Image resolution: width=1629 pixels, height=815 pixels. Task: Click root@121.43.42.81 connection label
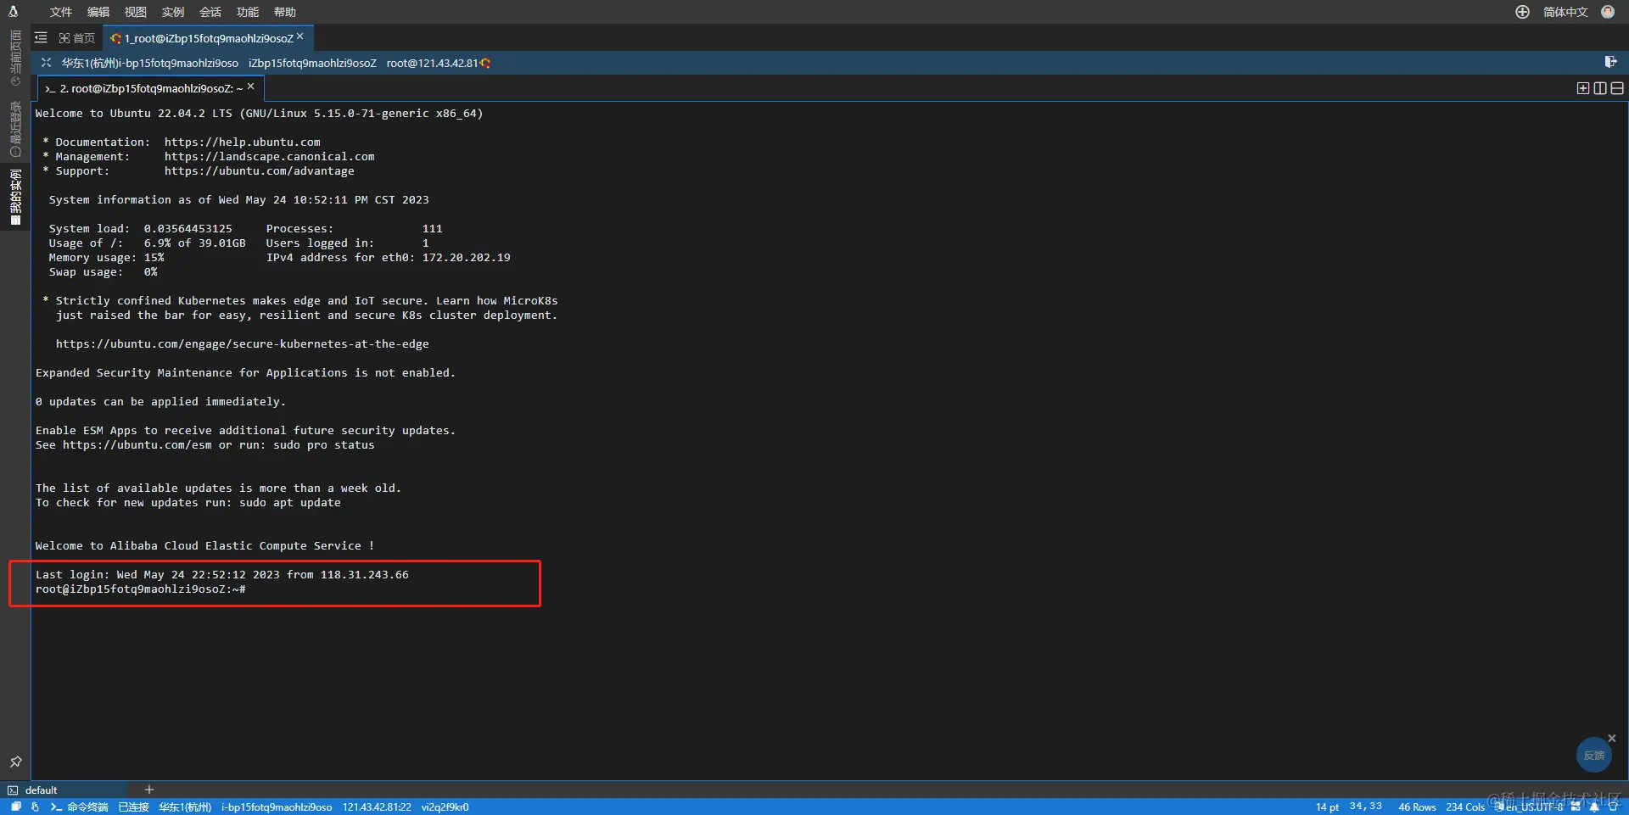click(x=432, y=64)
